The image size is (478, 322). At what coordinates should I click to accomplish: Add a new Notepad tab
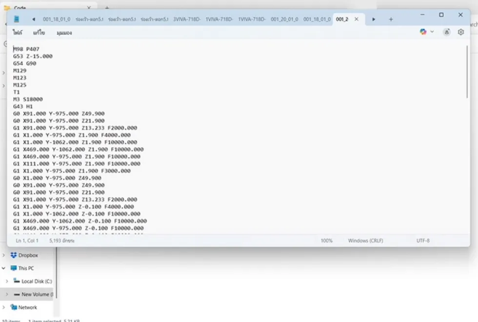391,19
